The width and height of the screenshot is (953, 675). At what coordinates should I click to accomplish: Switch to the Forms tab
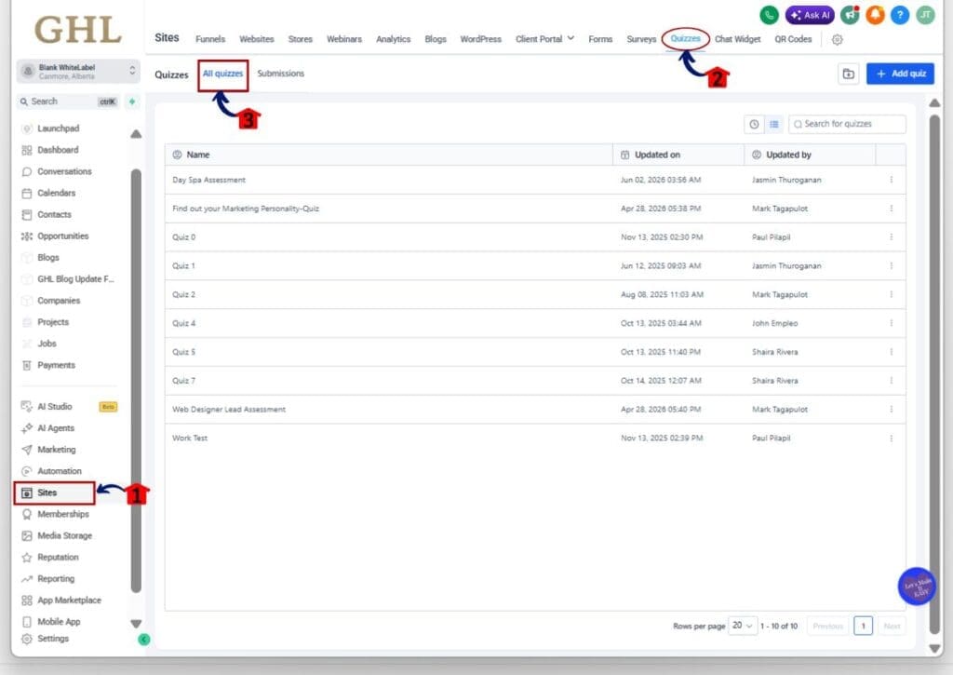(600, 39)
